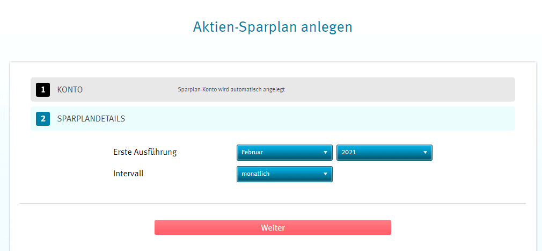Open the Februar month dropdown
The width and height of the screenshot is (542, 251).
pyautogui.click(x=284, y=153)
